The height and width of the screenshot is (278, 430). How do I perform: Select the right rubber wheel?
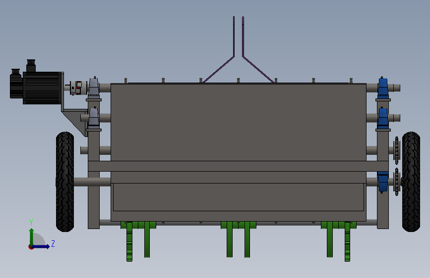tap(411, 182)
